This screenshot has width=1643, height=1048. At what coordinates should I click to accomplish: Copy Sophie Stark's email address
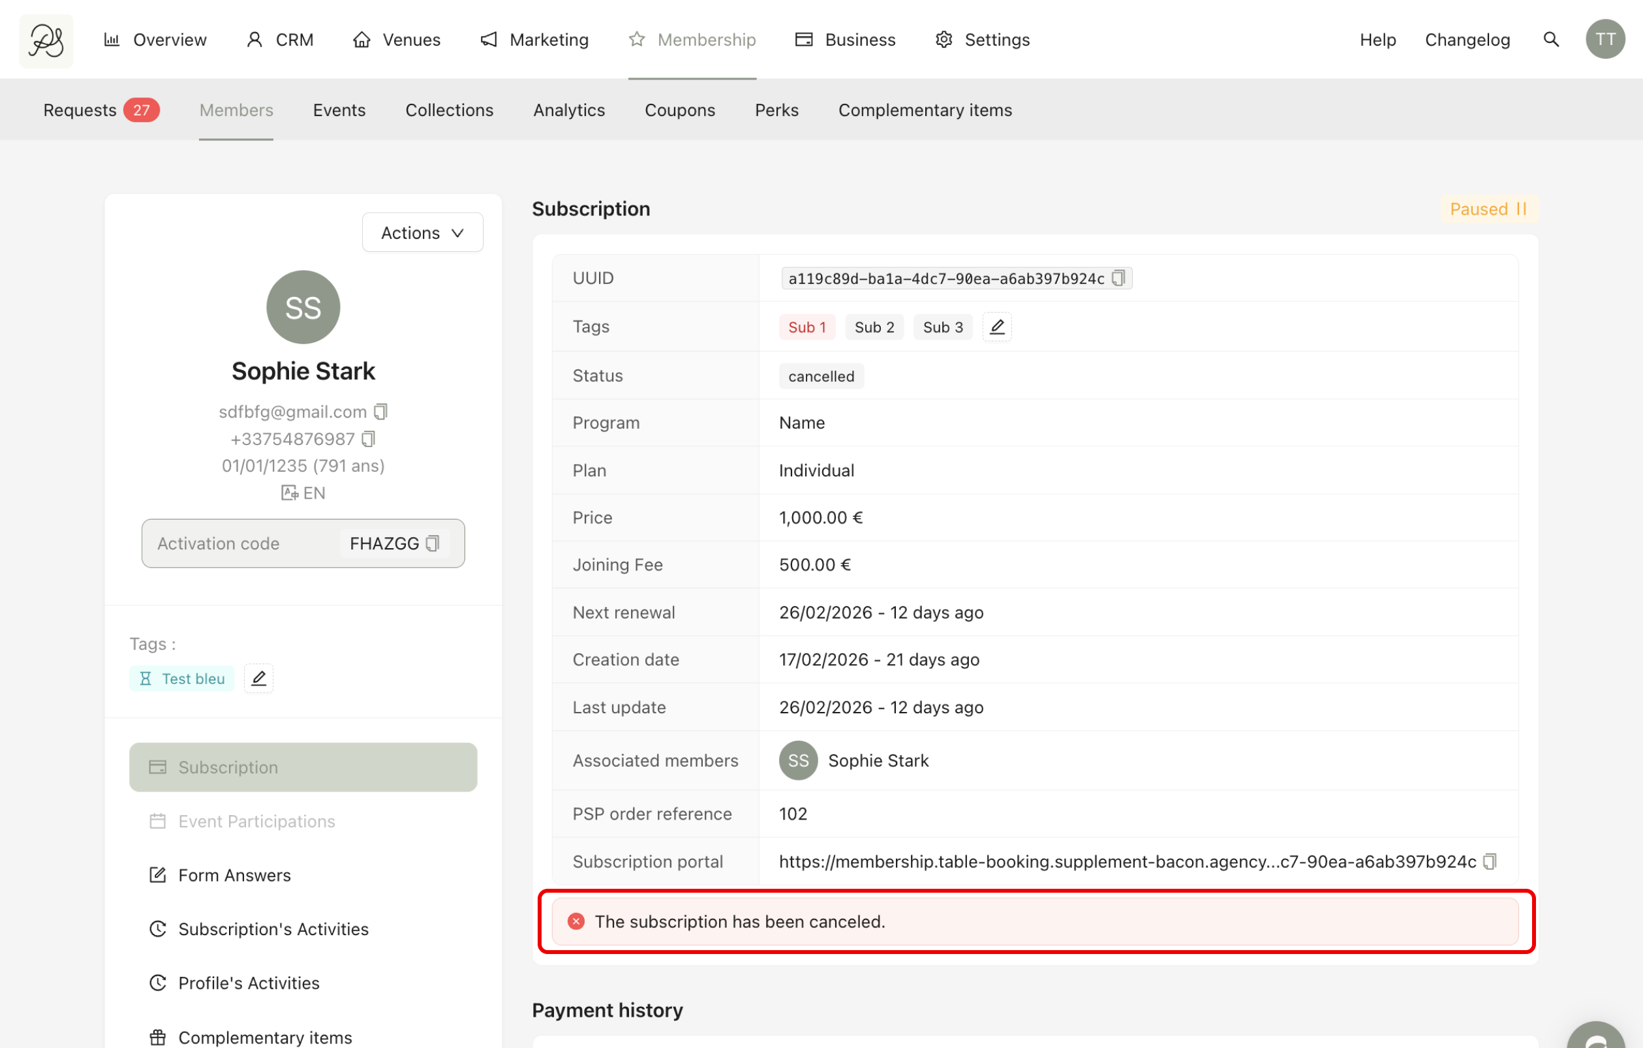(x=380, y=411)
